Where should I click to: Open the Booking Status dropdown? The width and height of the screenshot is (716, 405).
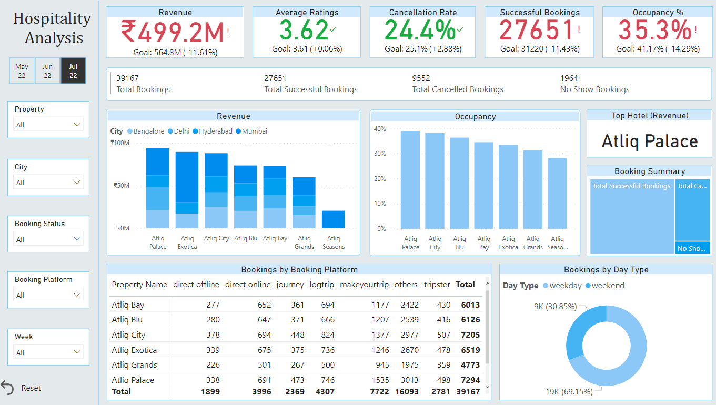click(77, 239)
